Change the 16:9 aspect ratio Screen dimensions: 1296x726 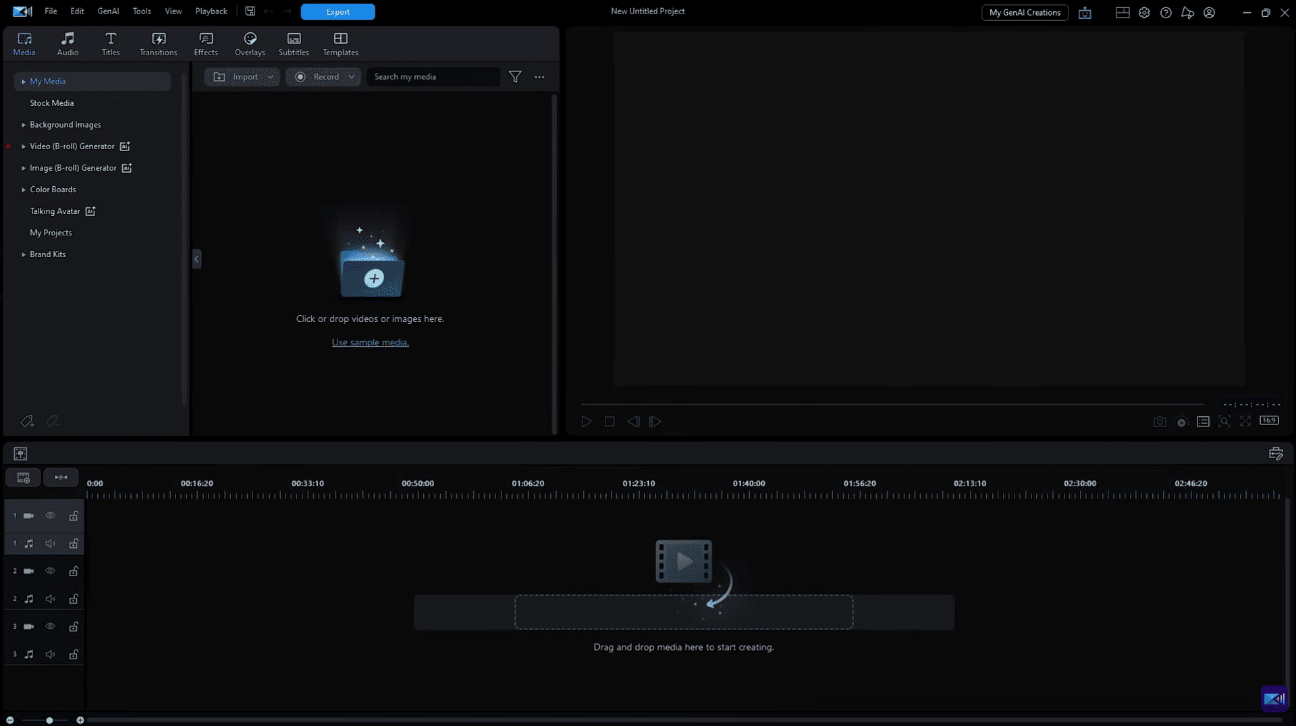[1269, 420]
